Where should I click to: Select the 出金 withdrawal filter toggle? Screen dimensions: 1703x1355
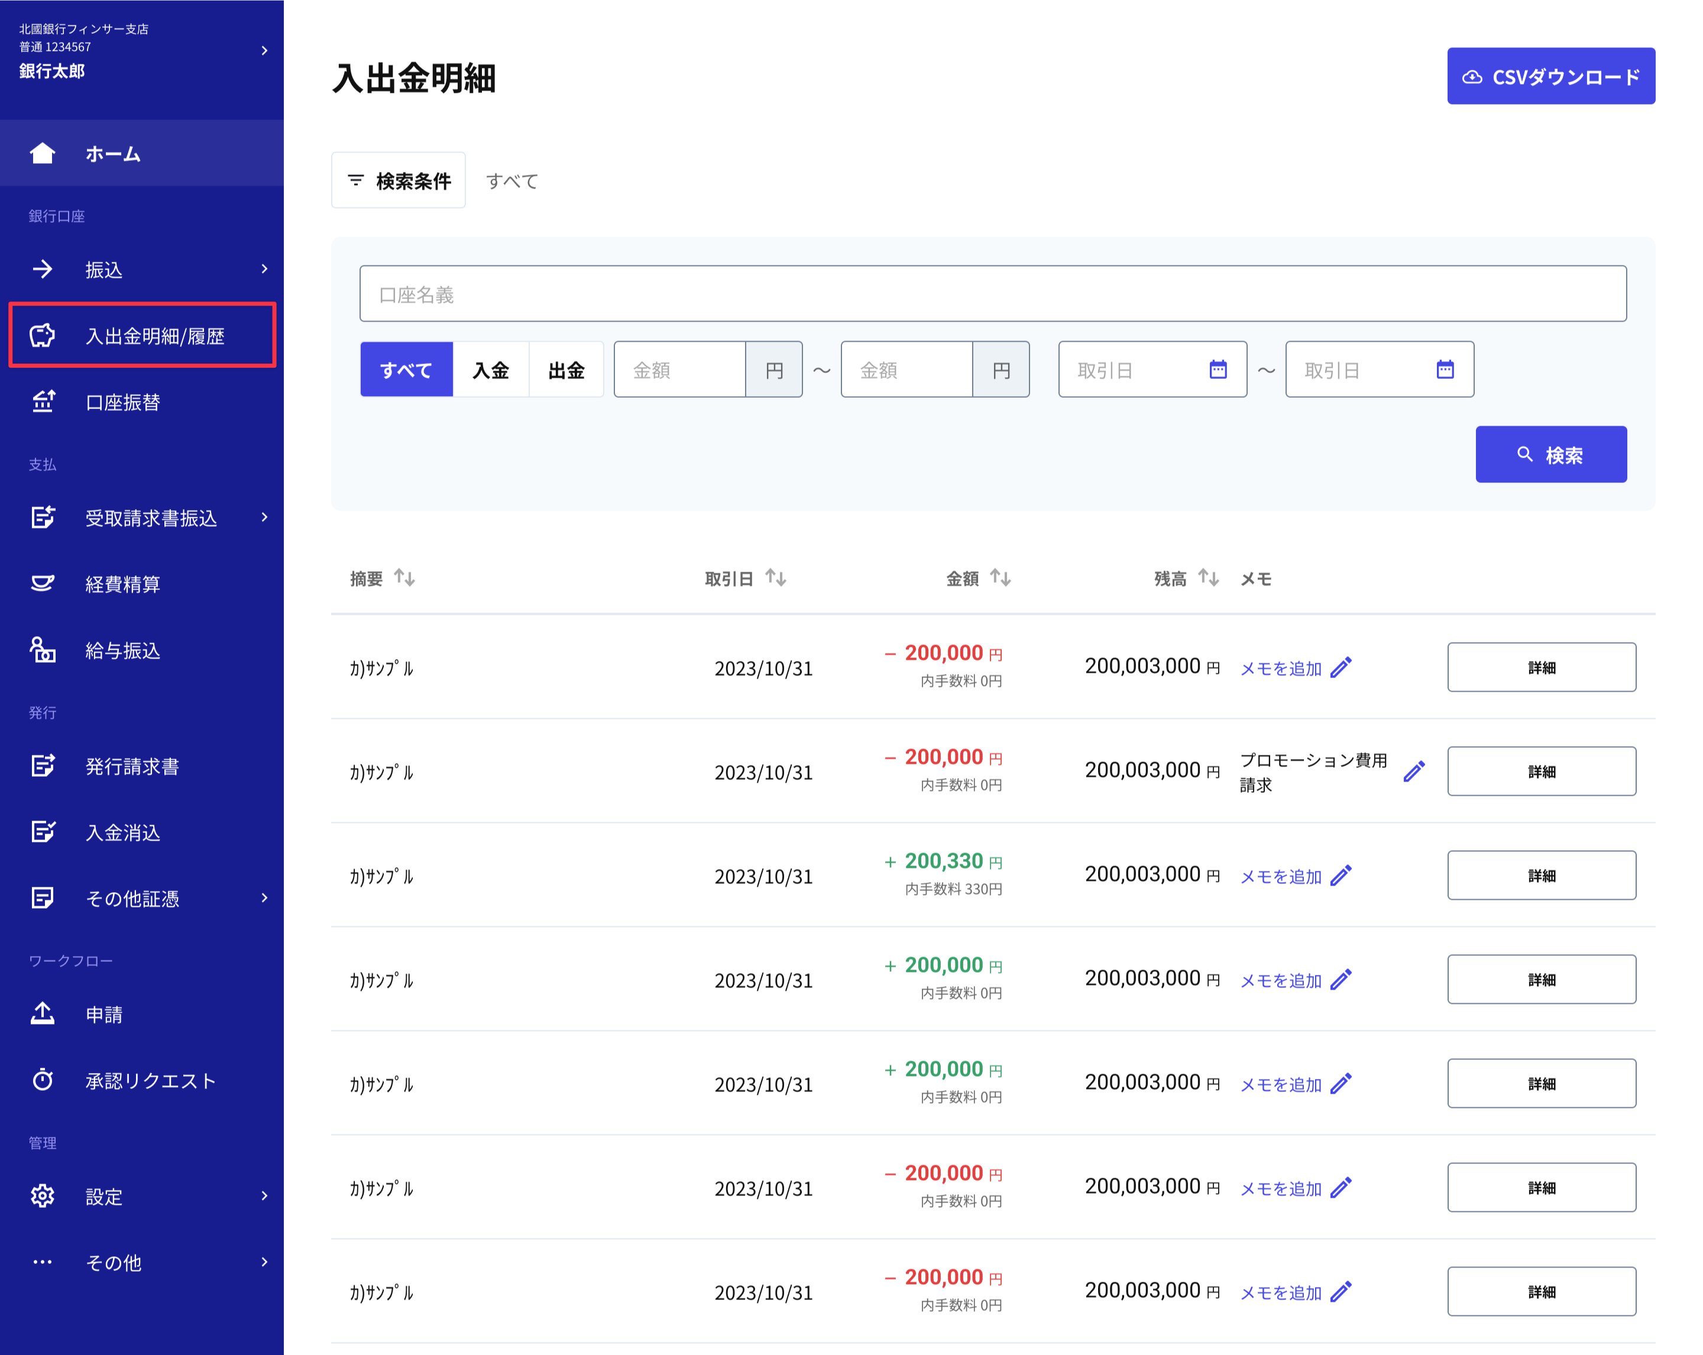coord(566,369)
